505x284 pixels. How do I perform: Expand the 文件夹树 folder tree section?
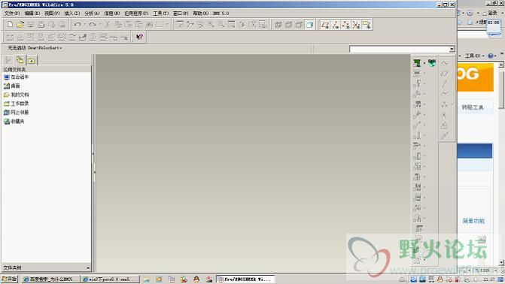click(47, 267)
